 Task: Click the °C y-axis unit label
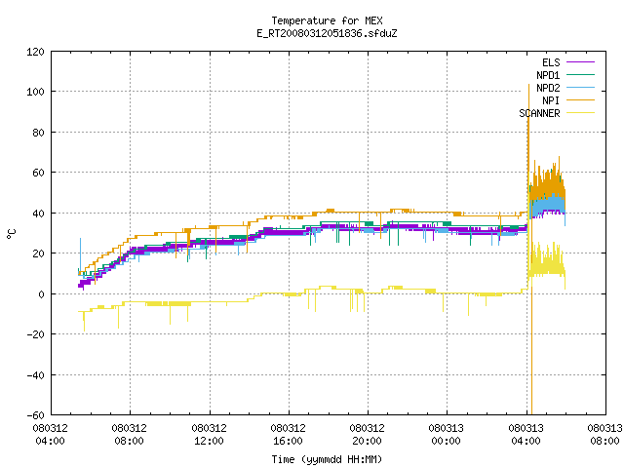click(11, 234)
